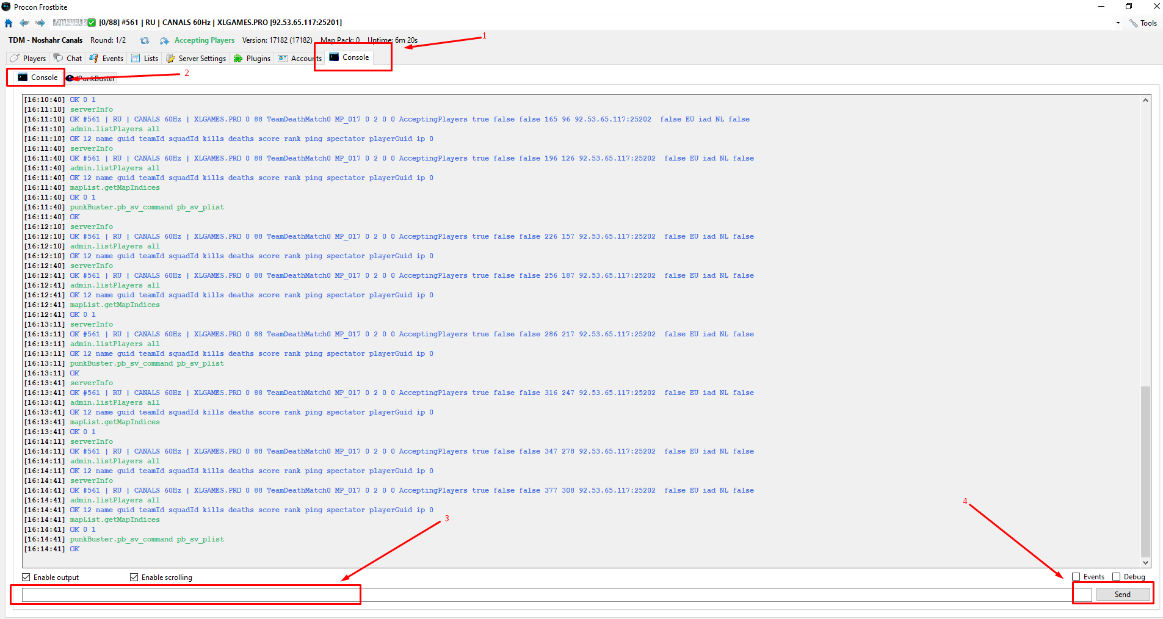Click the console scrollbar up arrow

(x=1145, y=100)
